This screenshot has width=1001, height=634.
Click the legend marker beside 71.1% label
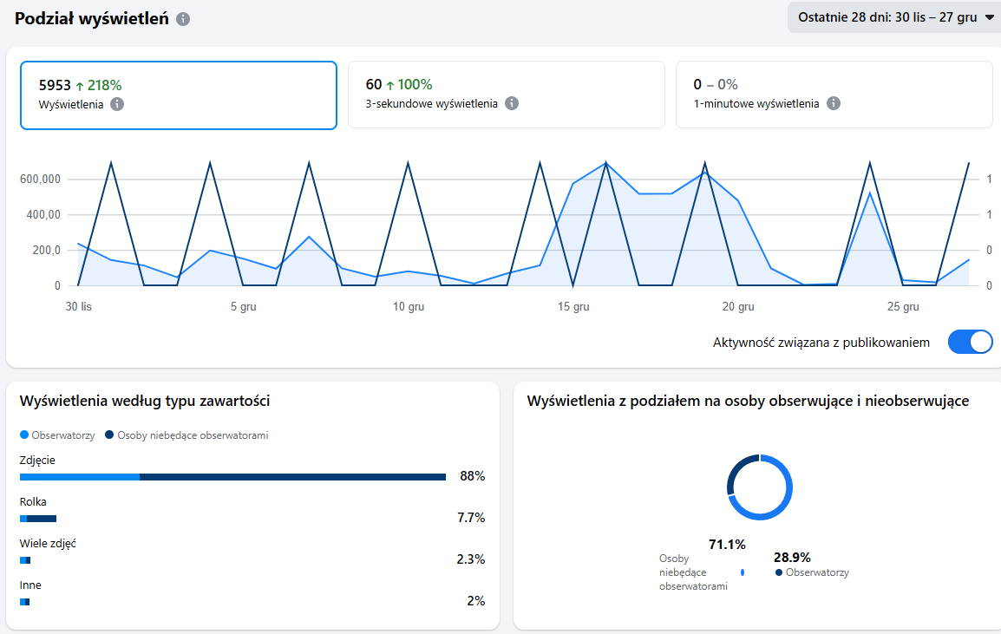click(743, 572)
